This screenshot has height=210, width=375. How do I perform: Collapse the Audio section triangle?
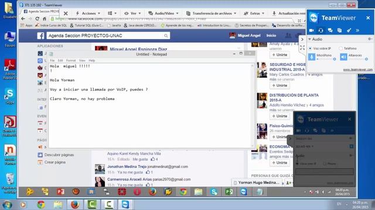point(309,39)
